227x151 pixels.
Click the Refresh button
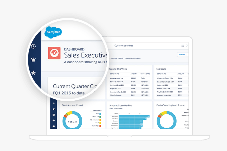[x=182, y=55]
